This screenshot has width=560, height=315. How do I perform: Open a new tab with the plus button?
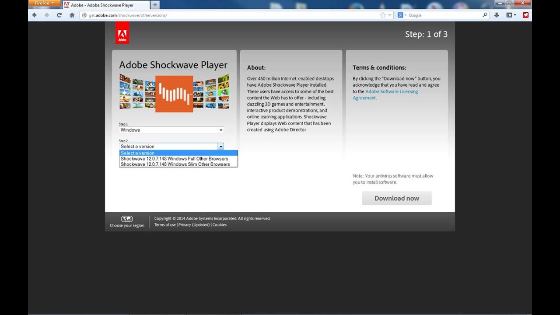tap(155, 5)
